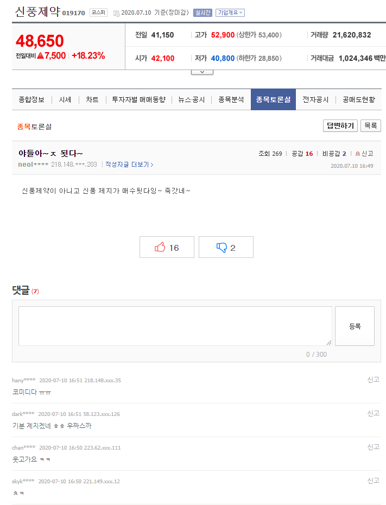386x505 pixels.
Task: Click the 종목토론실 section heading
Action: [x=34, y=127]
